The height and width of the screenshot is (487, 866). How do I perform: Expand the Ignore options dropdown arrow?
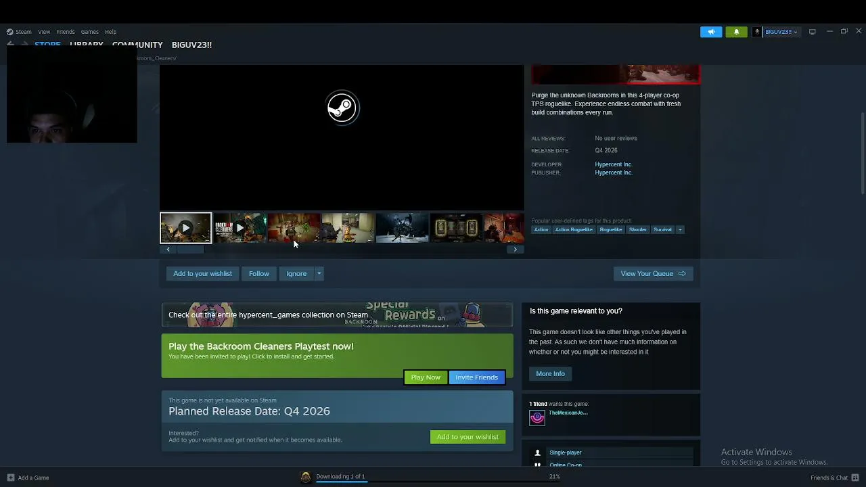[319, 273]
